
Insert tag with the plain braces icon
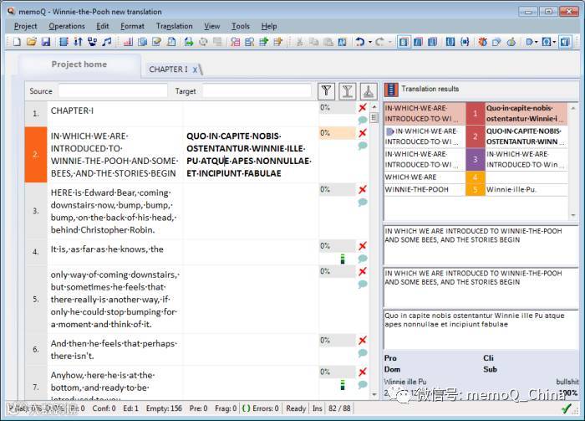pyautogui.click(x=450, y=42)
